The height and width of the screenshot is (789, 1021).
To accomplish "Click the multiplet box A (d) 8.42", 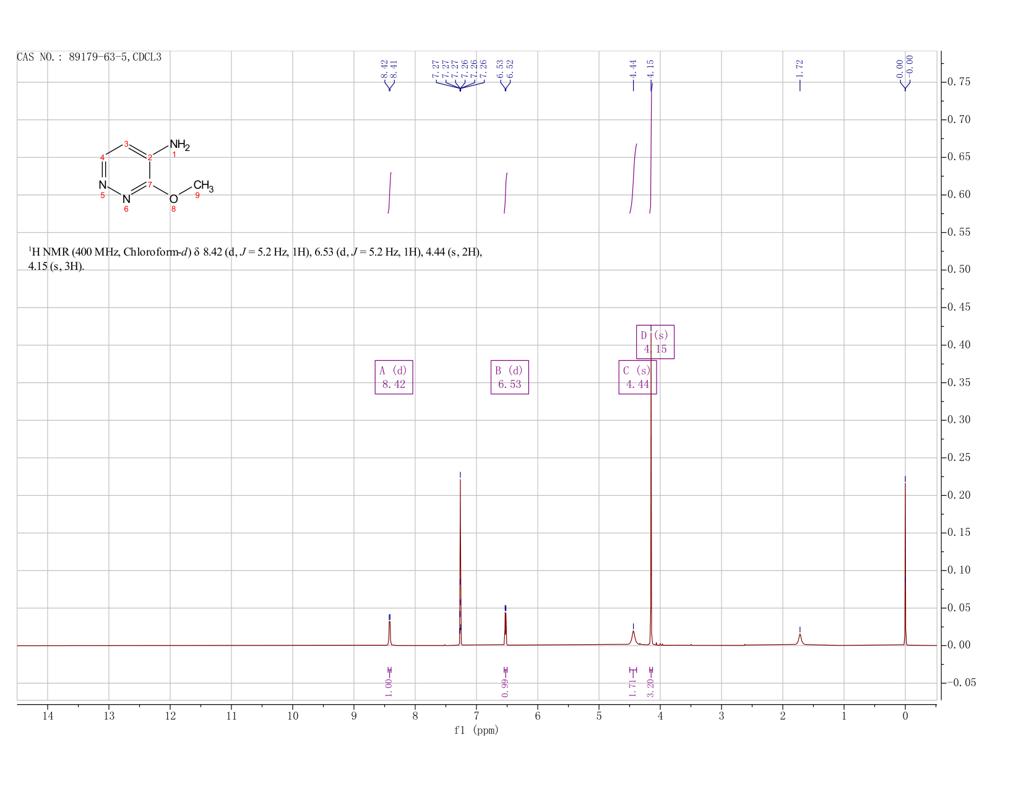I will (x=394, y=377).
